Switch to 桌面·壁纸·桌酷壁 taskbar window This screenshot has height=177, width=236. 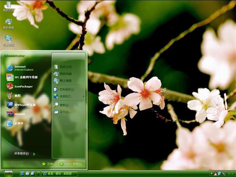(59, 174)
